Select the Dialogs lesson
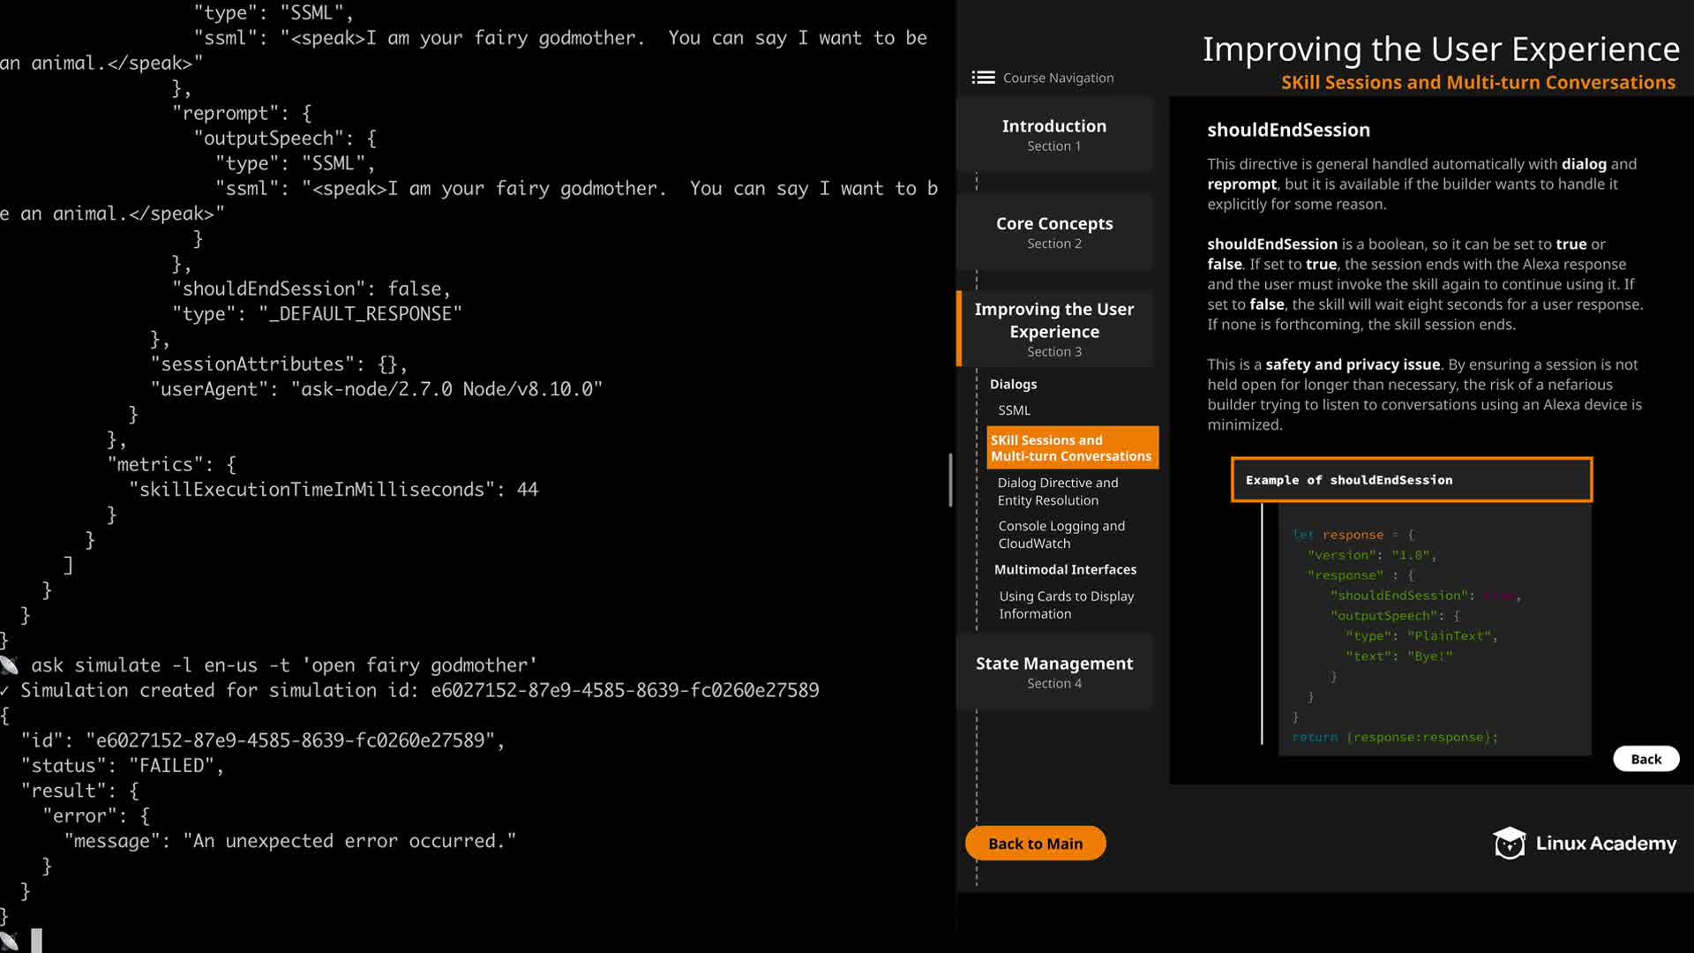The width and height of the screenshot is (1694, 953). [1013, 384]
